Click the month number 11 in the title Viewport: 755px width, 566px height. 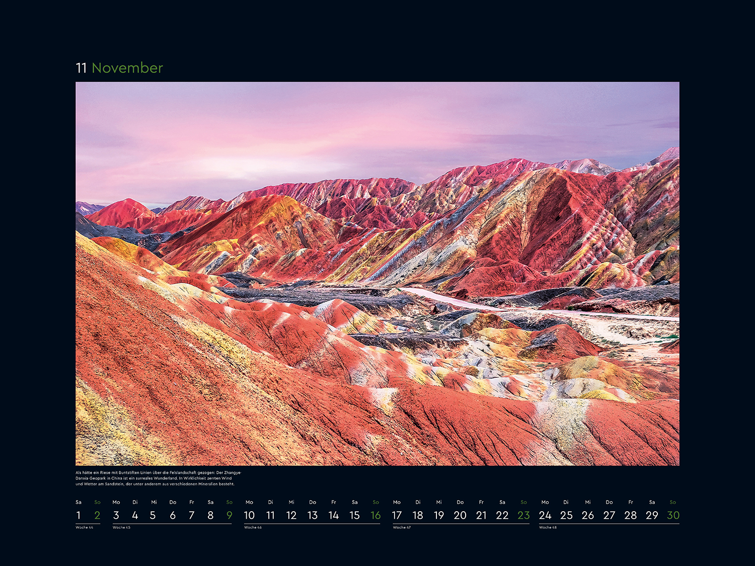pos(81,68)
